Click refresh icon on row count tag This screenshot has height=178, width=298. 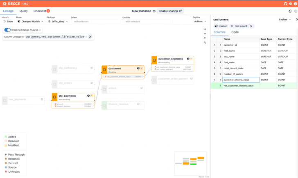pyautogui.click(x=251, y=26)
